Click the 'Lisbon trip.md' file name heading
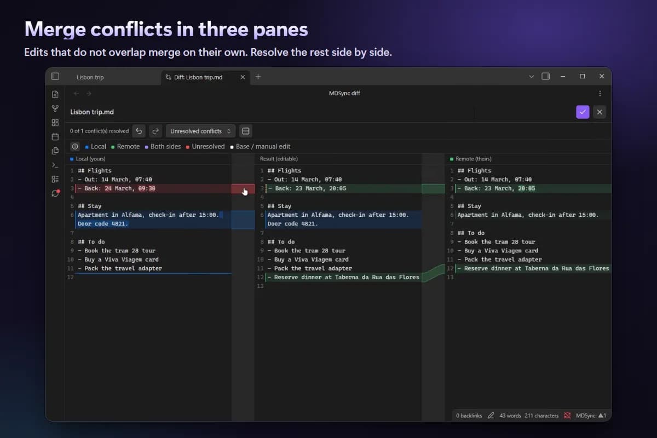The height and width of the screenshot is (438, 657). (x=92, y=112)
